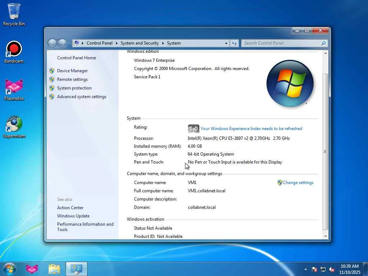
Task: Open Windows Update link
Action: point(73,216)
